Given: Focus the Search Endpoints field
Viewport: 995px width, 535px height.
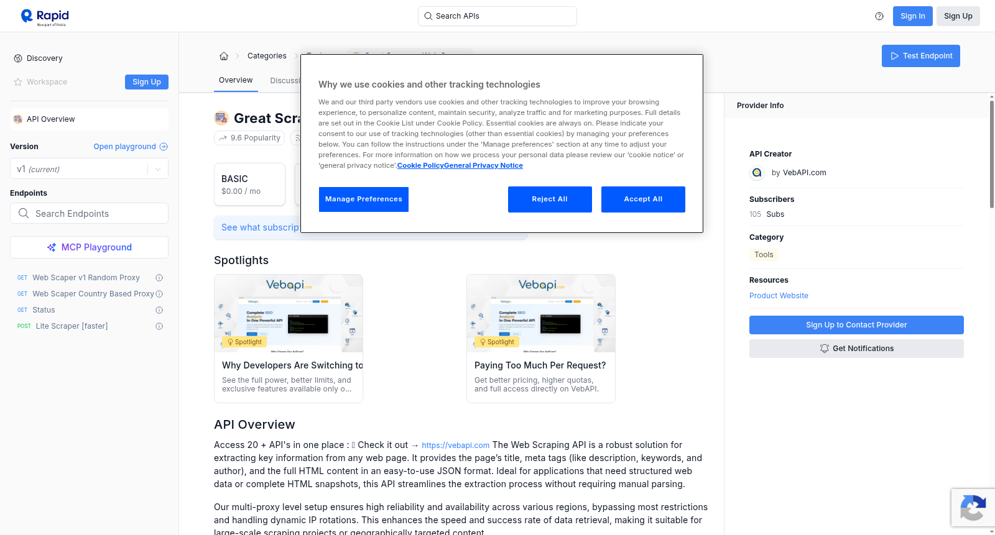Looking at the screenshot, I should (x=89, y=213).
